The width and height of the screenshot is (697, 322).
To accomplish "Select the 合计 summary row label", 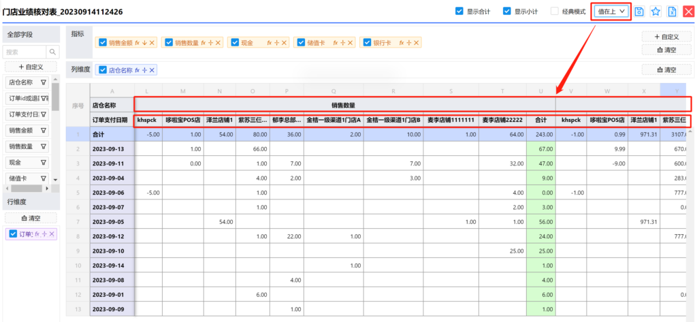I will click(x=112, y=134).
